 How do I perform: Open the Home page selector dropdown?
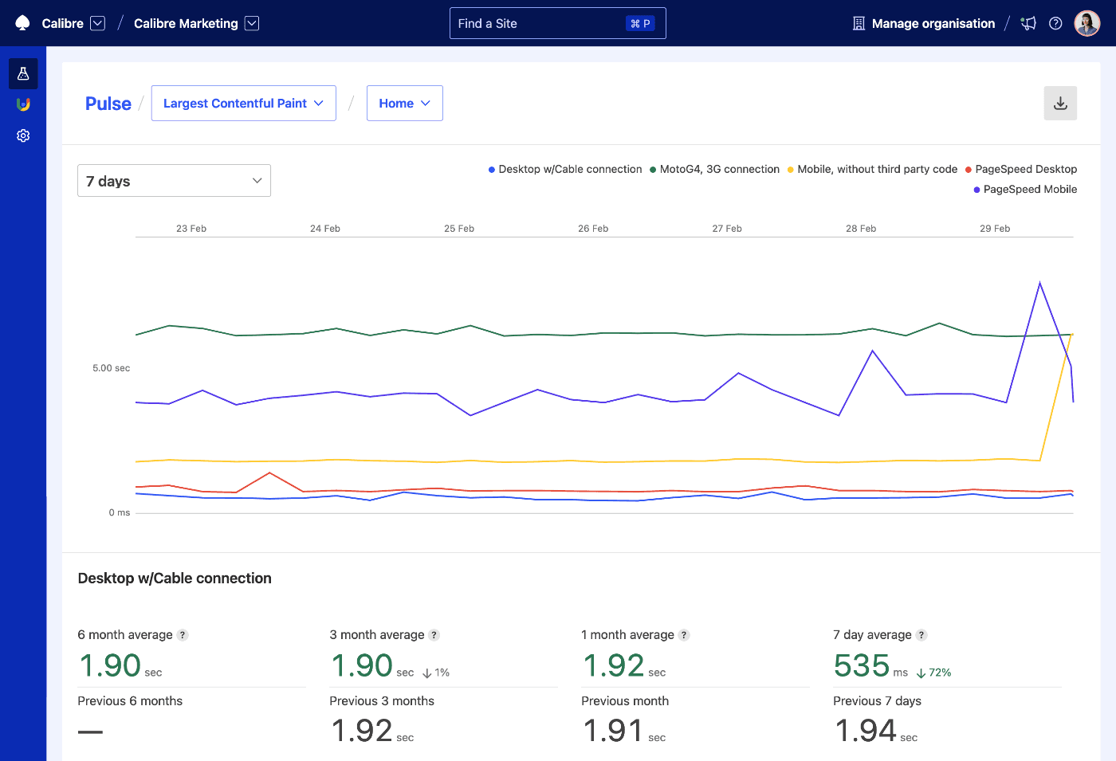[404, 103]
